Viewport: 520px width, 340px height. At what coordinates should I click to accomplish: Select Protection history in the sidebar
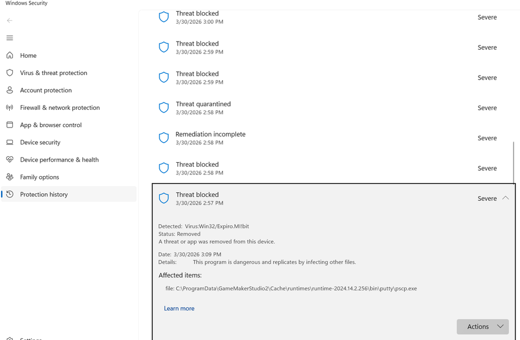click(x=44, y=195)
